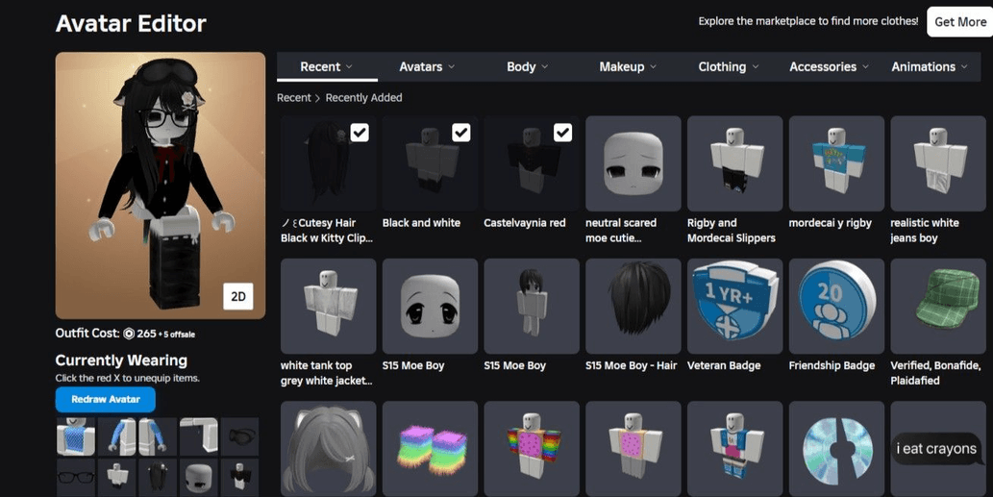Click the Black and white item title
993x497 pixels.
click(x=421, y=223)
